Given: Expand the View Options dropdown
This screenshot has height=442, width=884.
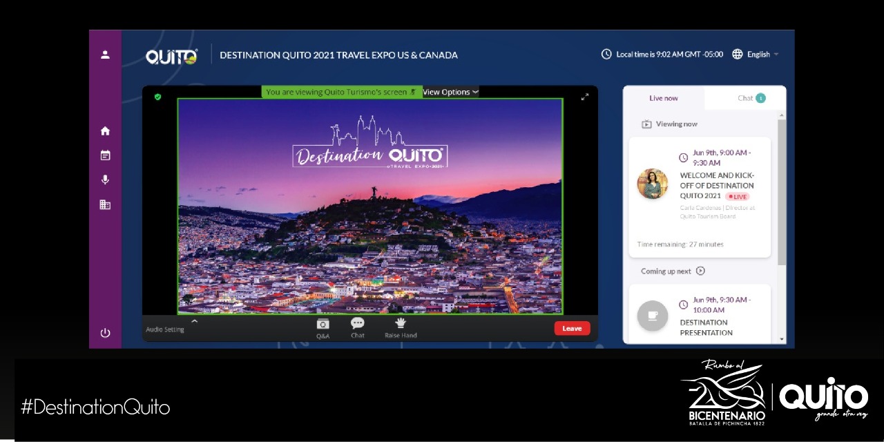Looking at the screenshot, I should [x=450, y=92].
